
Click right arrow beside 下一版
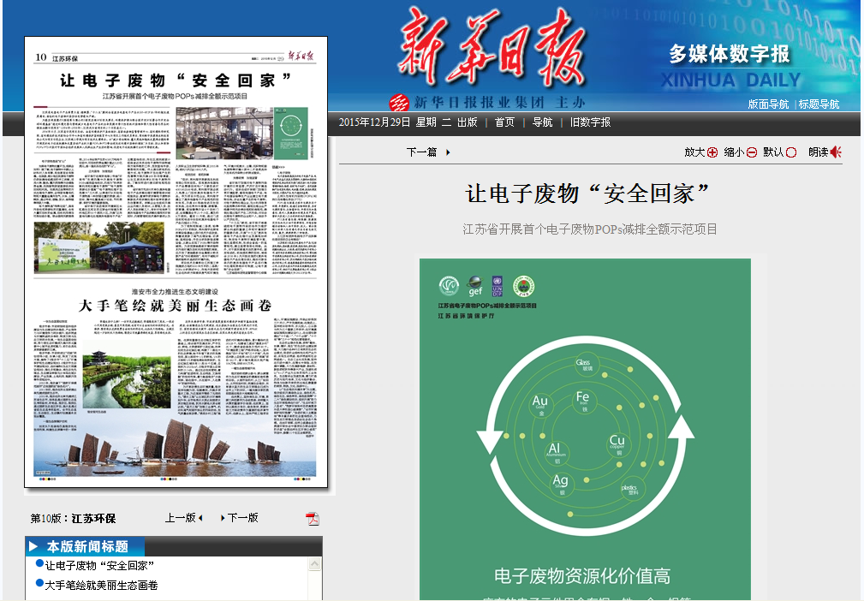(x=223, y=518)
